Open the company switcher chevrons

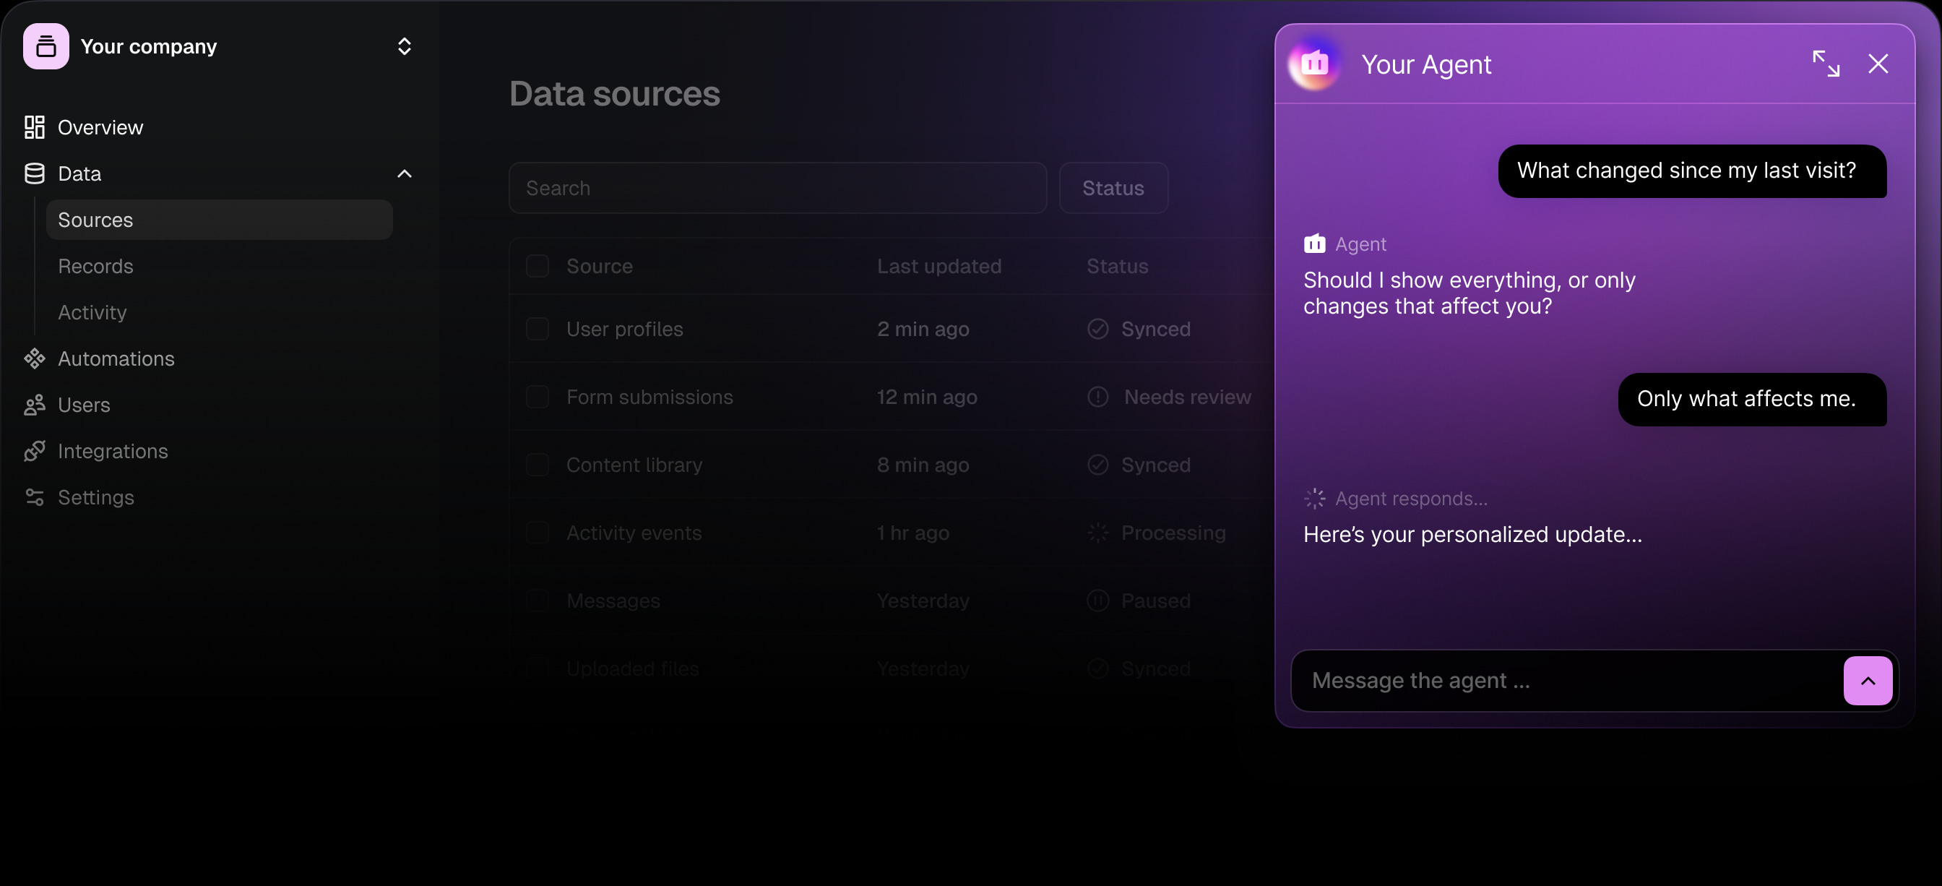click(x=404, y=46)
